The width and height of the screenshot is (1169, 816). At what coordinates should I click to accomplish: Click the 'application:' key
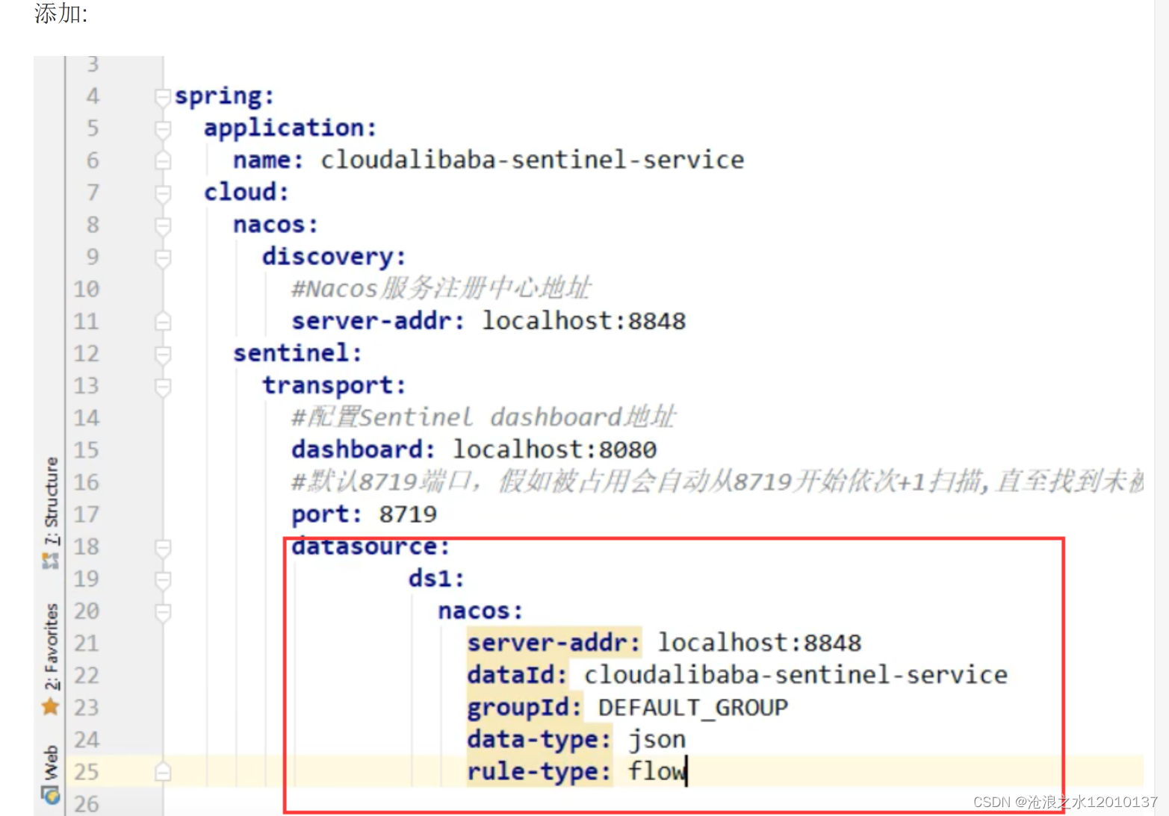point(290,128)
